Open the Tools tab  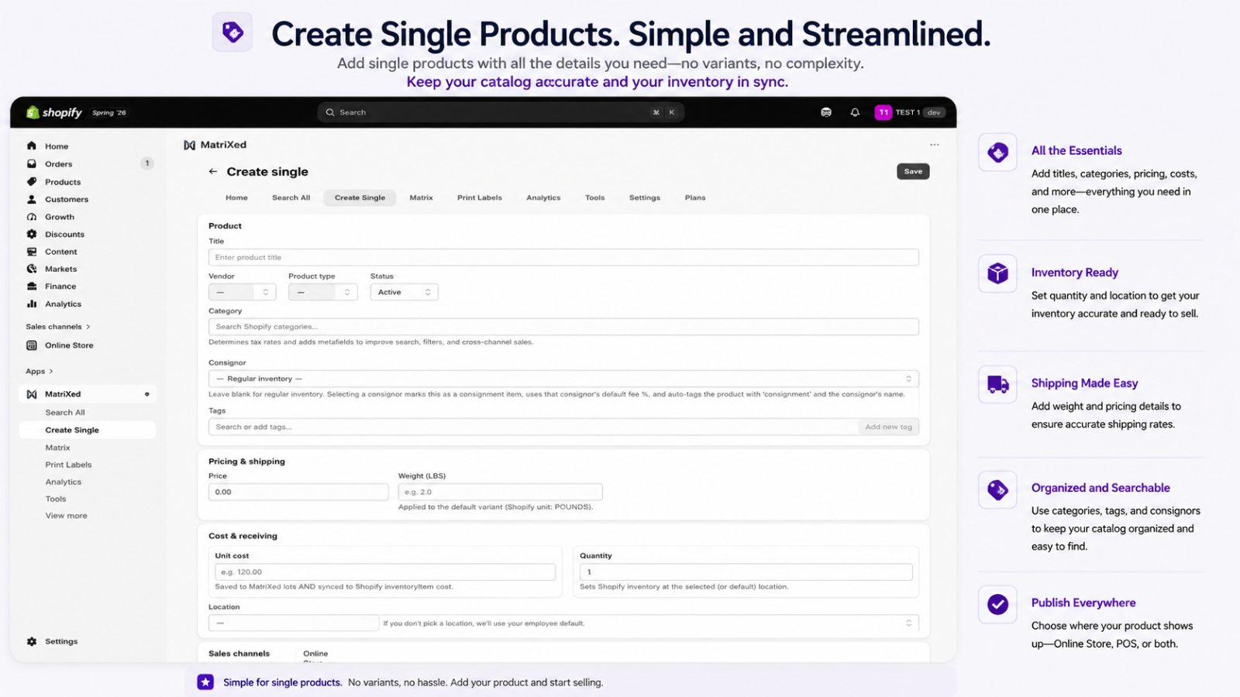click(x=594, y=197)
